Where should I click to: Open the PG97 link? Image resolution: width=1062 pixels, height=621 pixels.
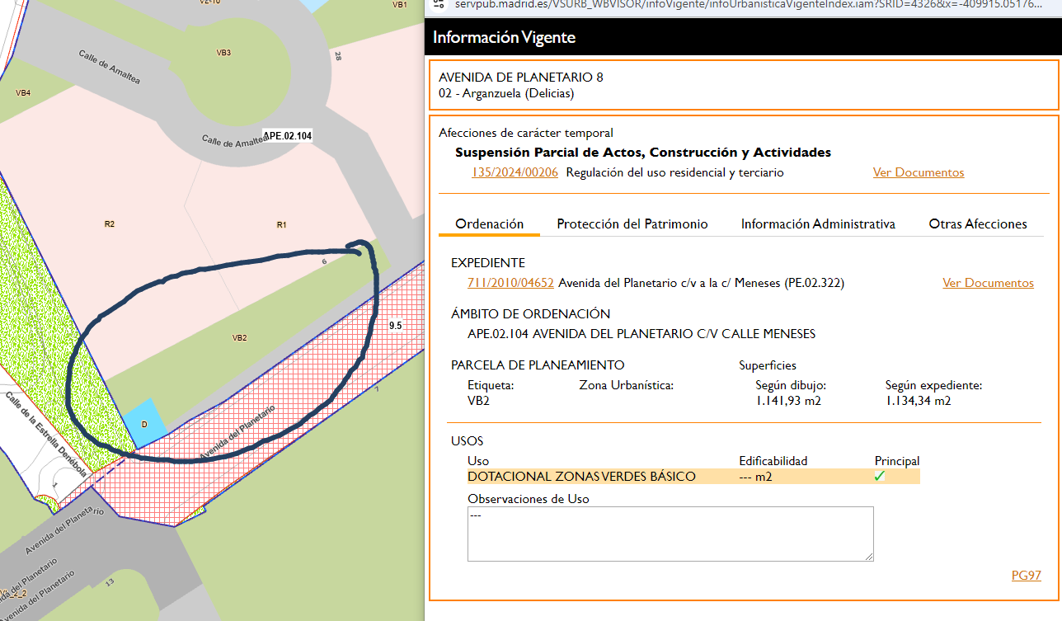1026,575
